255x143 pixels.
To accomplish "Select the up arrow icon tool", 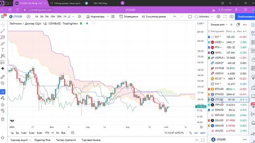I will point(3,69).
